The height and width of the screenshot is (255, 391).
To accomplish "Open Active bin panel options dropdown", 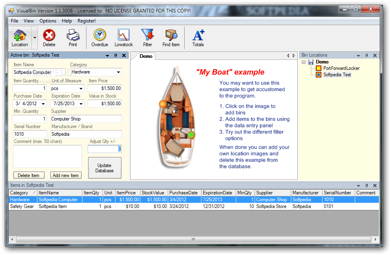I will tap(107, 55).
